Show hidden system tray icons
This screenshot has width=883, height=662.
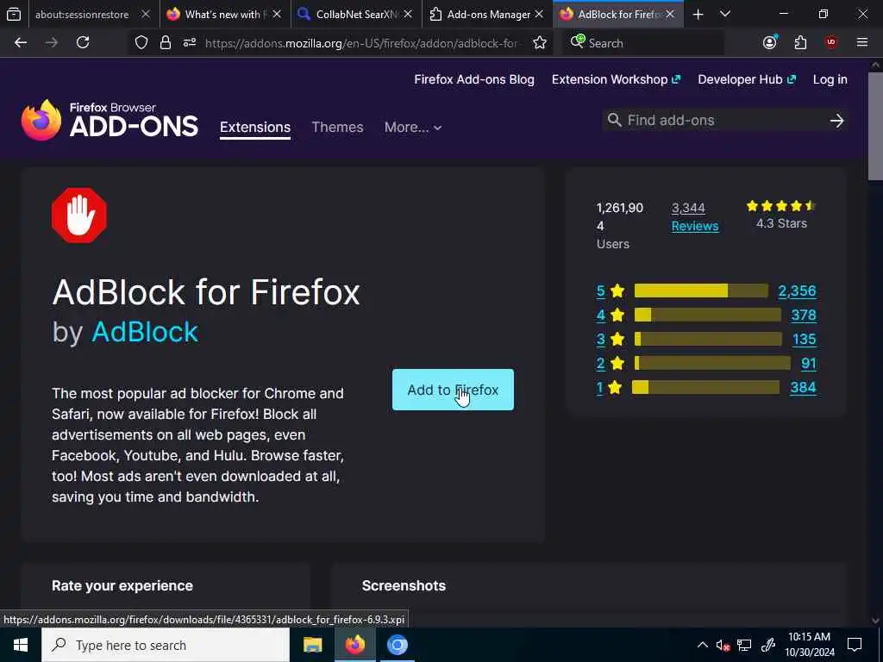pos(702,645)
